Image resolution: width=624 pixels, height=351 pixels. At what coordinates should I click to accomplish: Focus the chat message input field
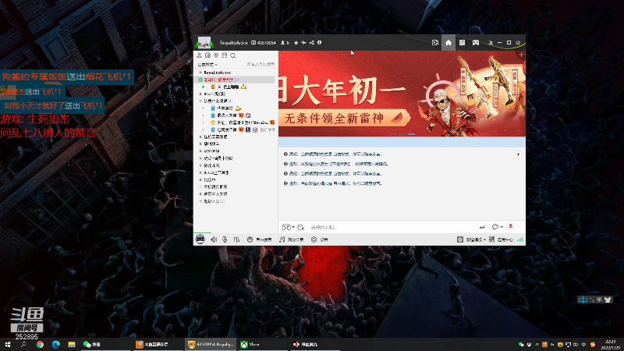point(392,227)
